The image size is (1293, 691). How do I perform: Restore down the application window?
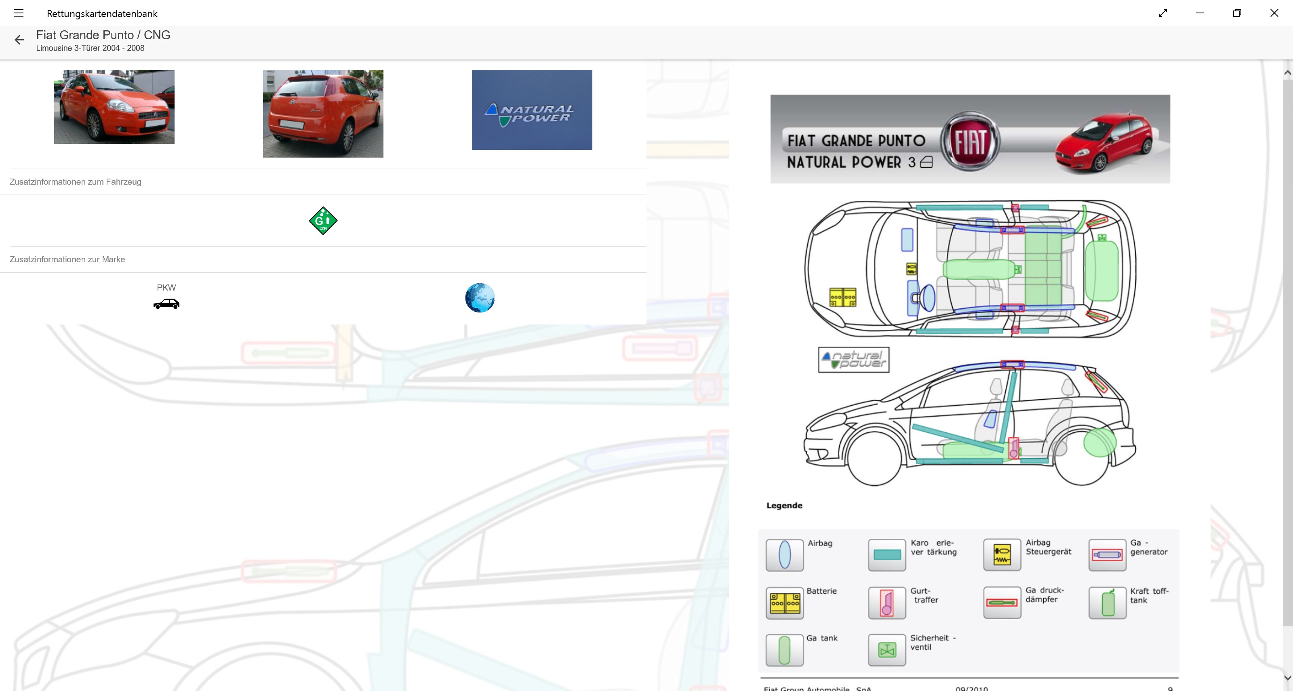pos(1237,14)
